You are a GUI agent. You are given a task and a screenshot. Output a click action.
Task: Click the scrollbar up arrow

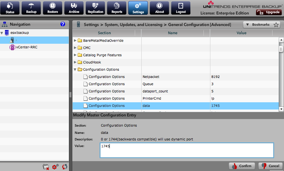pyautogui.click(x=281, y=40)
